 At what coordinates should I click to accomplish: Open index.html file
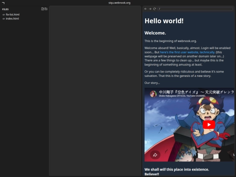click(x=12, y=19)
